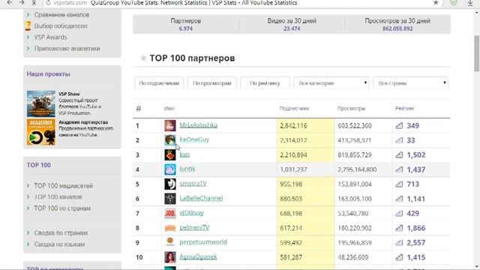Click the green shield protection icon

(x=454, y=2)
